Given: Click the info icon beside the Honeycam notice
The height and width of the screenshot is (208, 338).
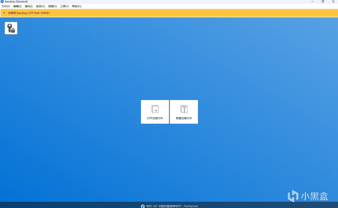Looking at the screenshot, I should pyautogui.click(x=143, y=206).
